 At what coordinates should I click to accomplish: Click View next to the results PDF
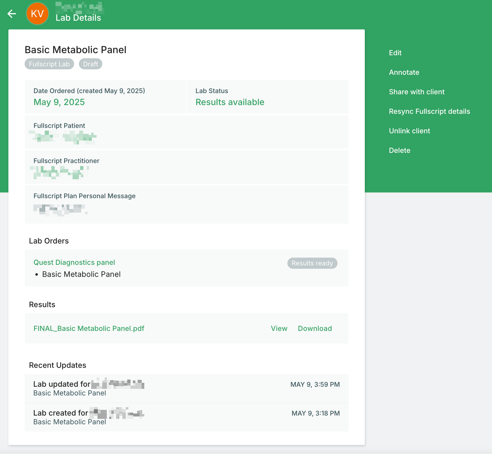coord(279,328)
